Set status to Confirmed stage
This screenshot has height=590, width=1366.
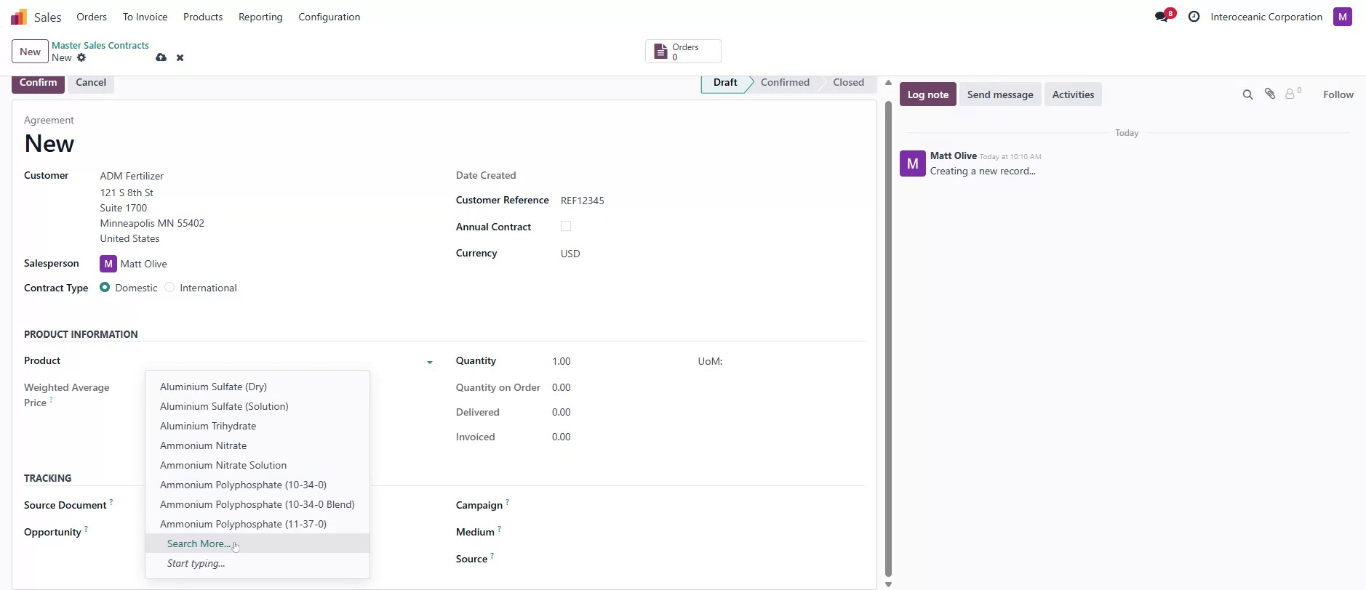pyautogui.click(x=785, y=83)
